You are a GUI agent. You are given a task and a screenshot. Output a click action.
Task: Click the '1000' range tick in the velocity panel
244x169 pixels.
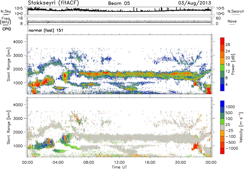[18, 146]
